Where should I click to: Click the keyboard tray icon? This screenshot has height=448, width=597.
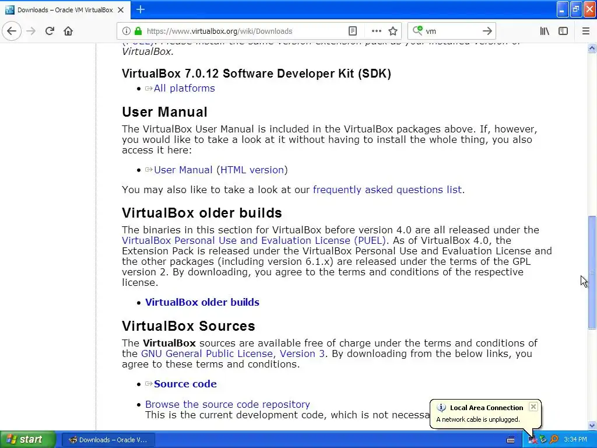[511, 440]
